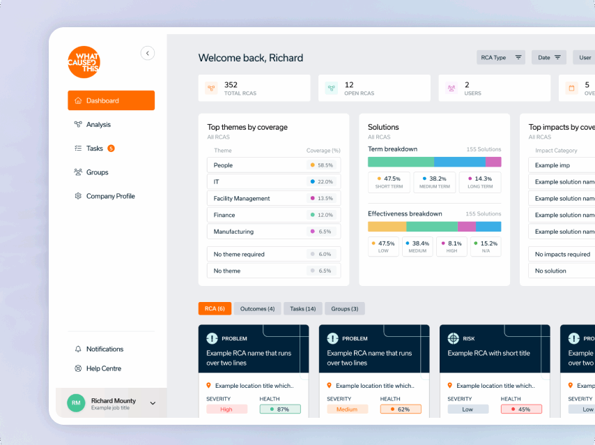Switch to the Outcomes (4) tab

(257, 308)
